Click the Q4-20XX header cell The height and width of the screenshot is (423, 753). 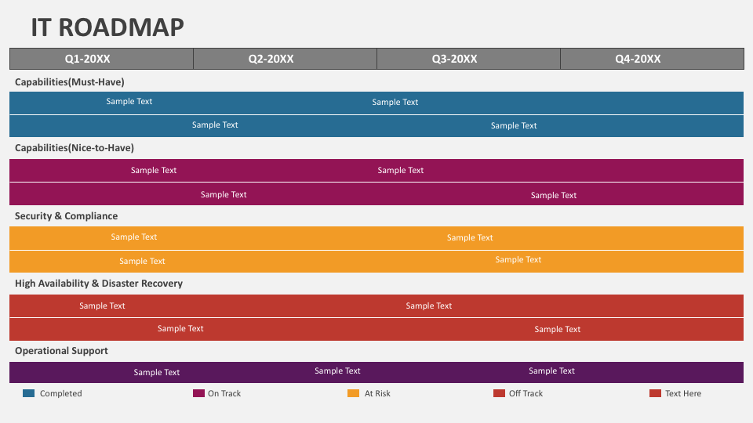click(652, 59)
